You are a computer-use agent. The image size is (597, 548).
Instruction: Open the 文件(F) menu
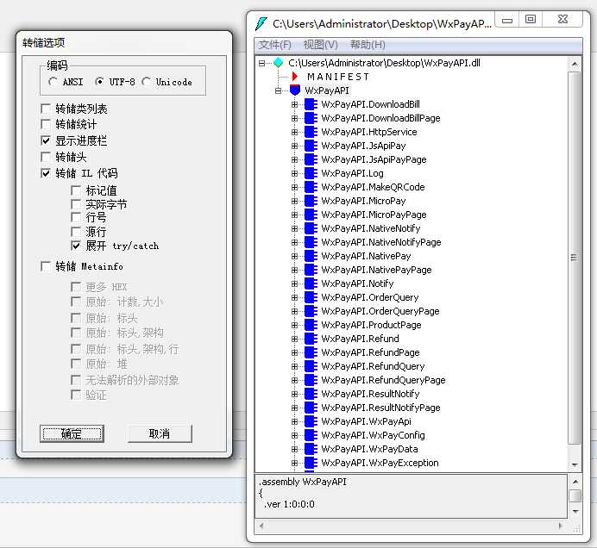[x=275, y=45]
